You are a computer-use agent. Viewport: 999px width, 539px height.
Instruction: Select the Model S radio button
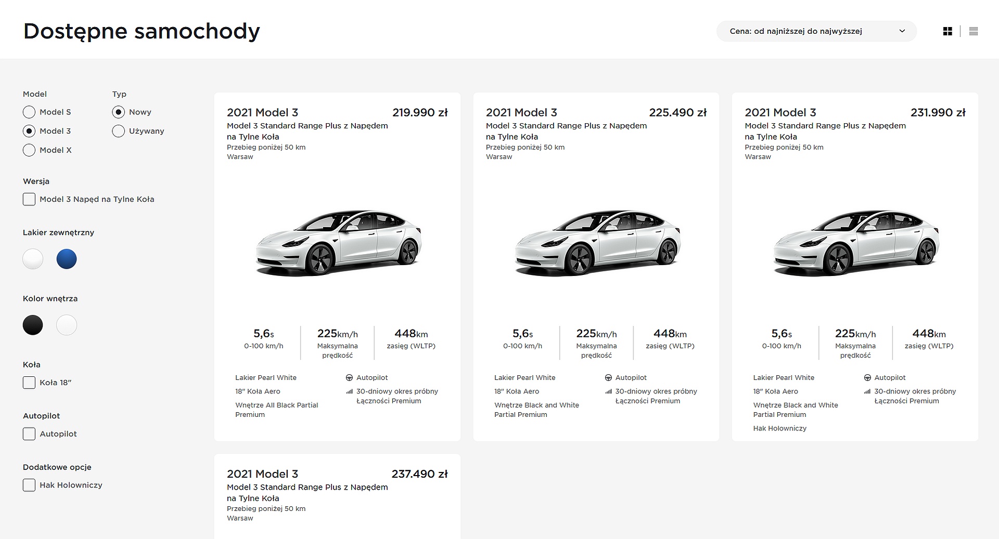pyautogui.click(x=29, y=112)
